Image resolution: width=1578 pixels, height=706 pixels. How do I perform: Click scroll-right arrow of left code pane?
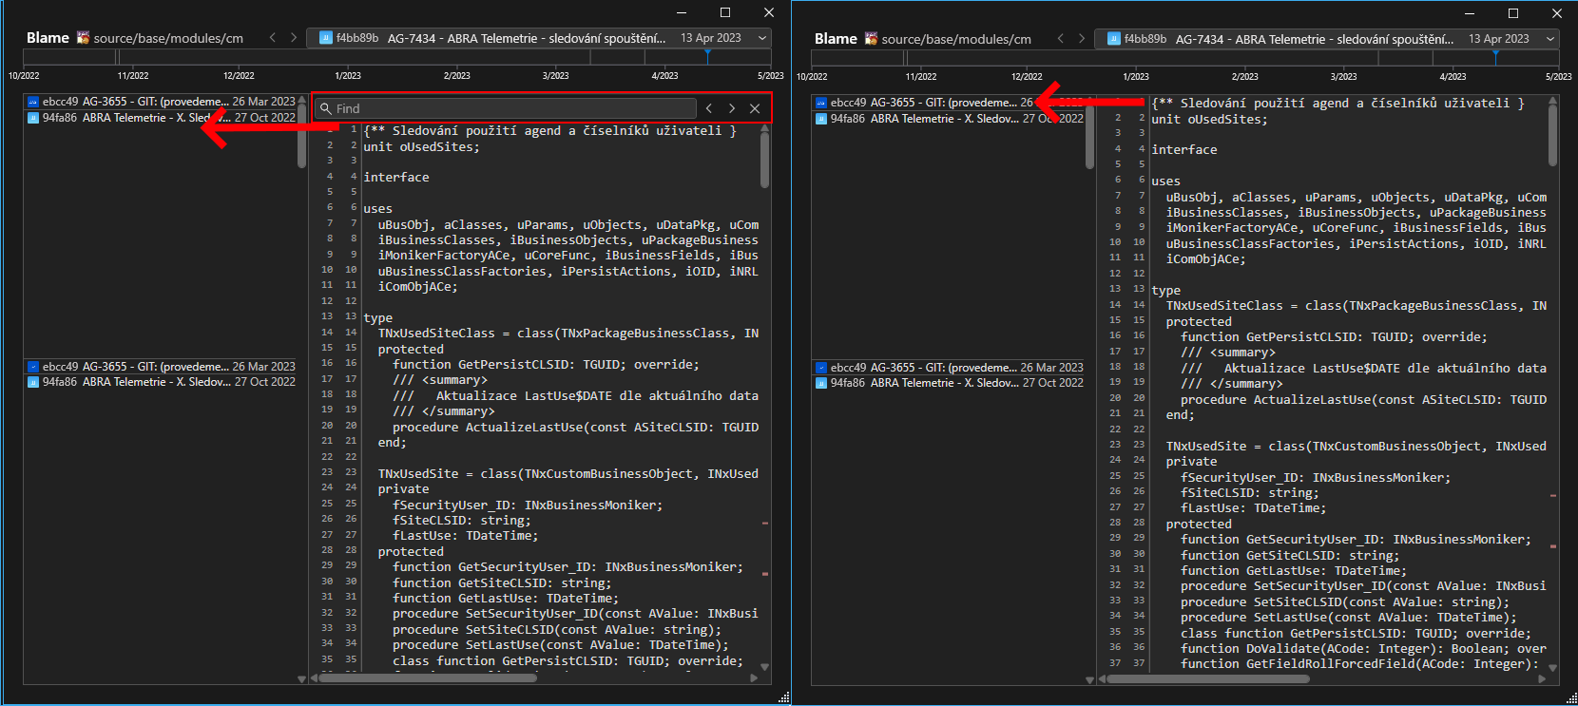755,677
